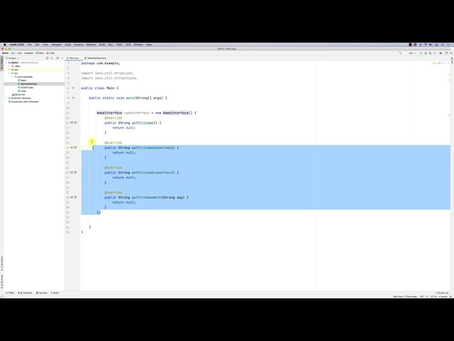
Task: Open the VCS menu
Action: [128, 45]
